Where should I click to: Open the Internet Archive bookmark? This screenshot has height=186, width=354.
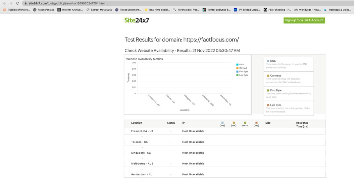[x=70, y=10]
